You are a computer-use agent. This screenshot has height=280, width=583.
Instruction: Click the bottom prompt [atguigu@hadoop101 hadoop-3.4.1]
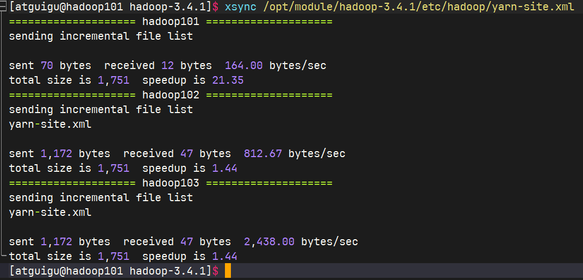(x=111, y=271)
